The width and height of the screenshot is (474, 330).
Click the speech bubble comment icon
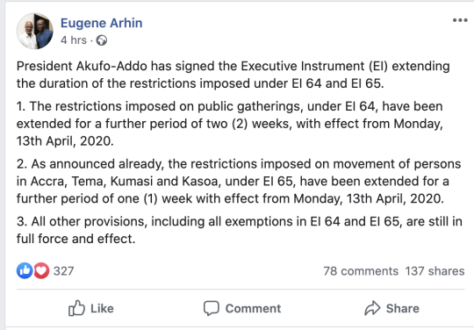click(x=211, y=308)
